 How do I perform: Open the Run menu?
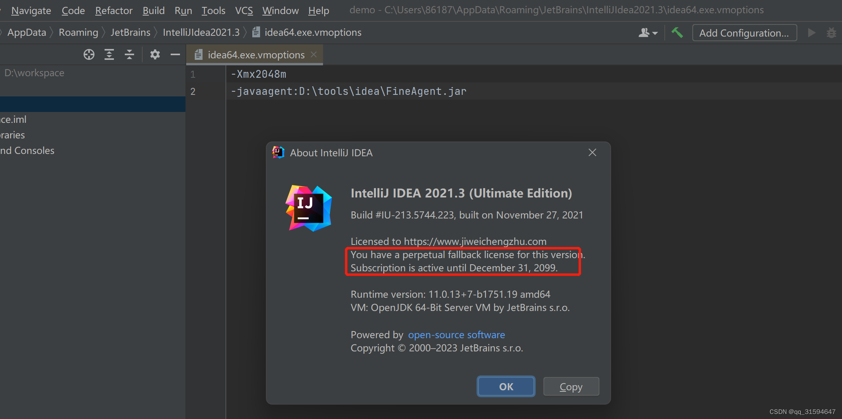pyautogui.click(x=183, y=10)
